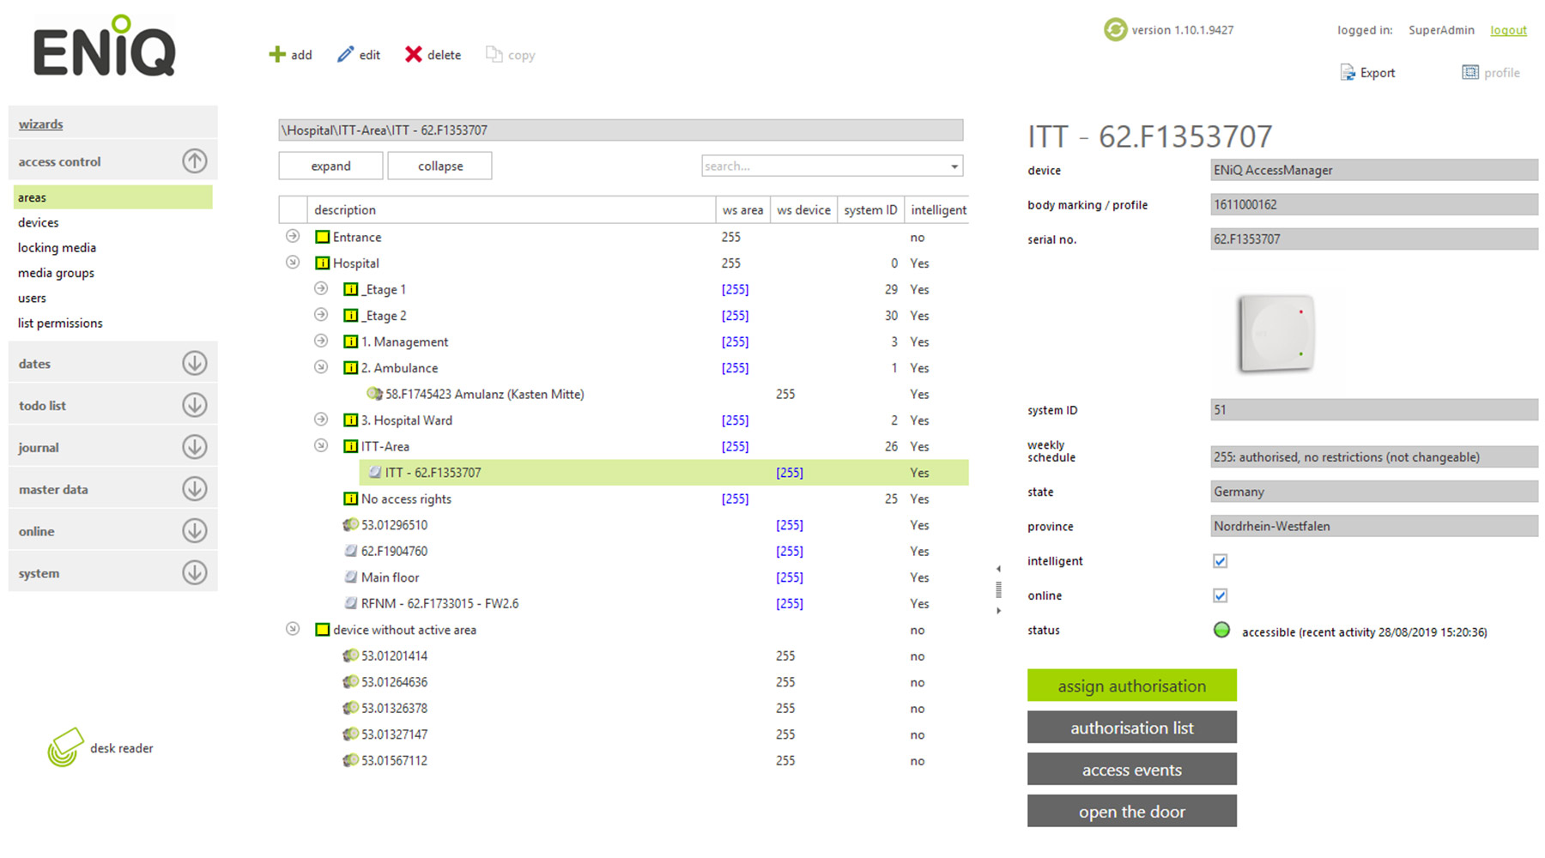Click the device icon for 53.01296510
Viewport: 1545px width, 858px height.
pos(350,525)
